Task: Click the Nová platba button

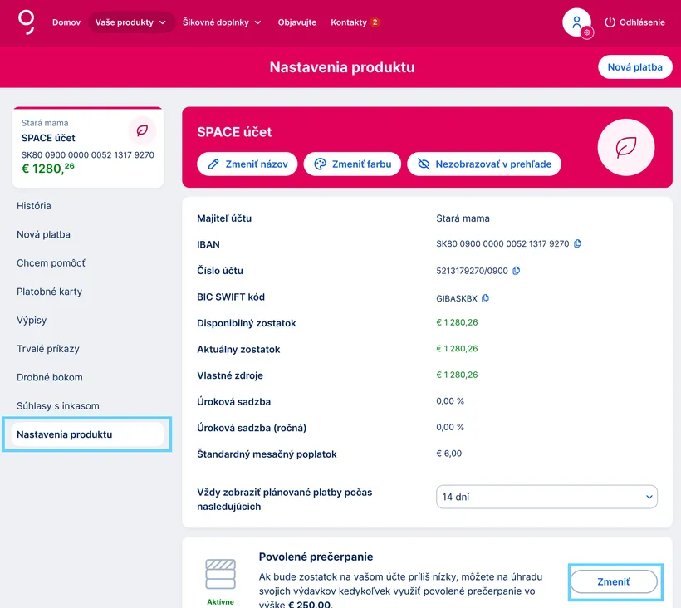Action: pyautogui.click(x=634, y=67)
